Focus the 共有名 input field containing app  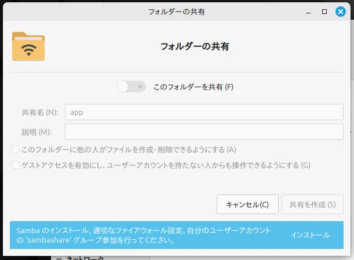[204, 112]
